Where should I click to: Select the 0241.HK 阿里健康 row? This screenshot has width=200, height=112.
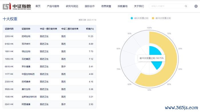tap(49, 104)
